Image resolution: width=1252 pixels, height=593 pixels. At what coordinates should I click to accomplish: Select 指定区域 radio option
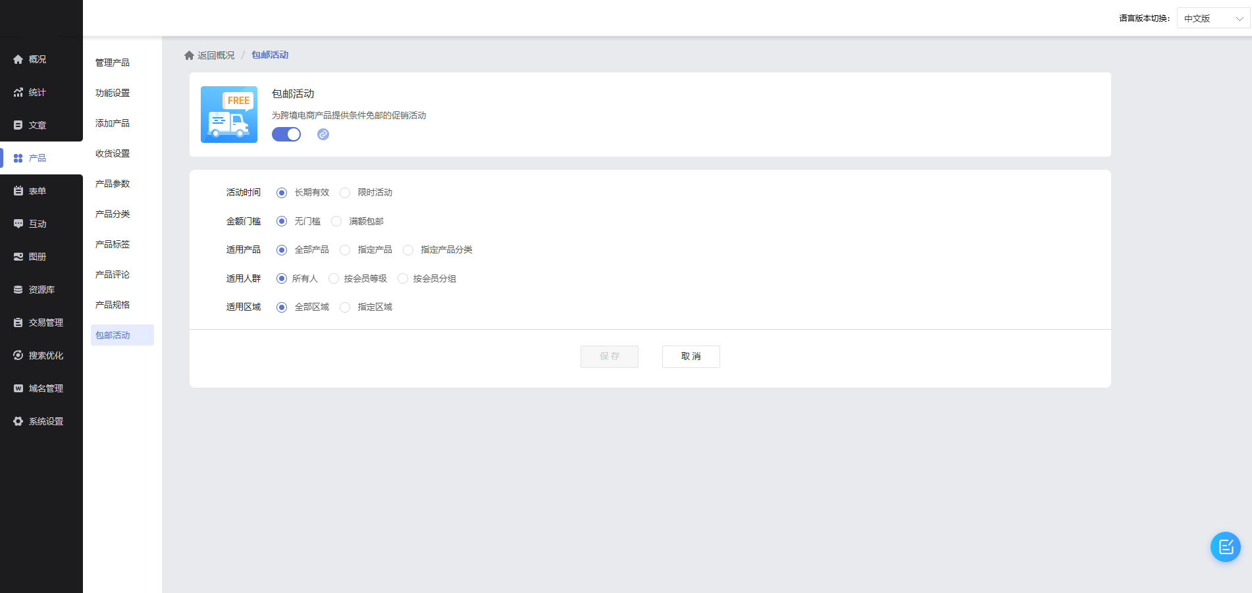tap(345, 307)
